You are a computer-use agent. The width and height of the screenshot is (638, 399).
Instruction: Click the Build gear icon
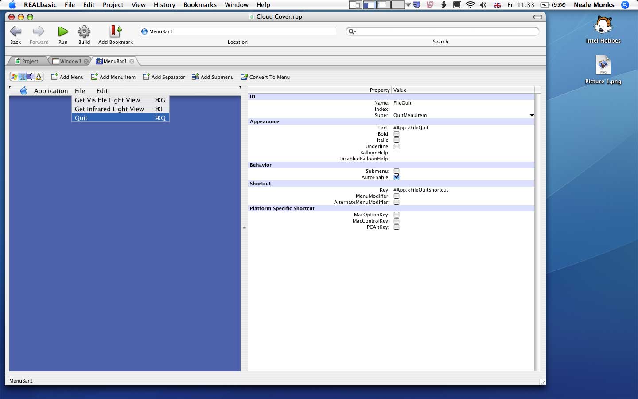[x=84, y=31]
